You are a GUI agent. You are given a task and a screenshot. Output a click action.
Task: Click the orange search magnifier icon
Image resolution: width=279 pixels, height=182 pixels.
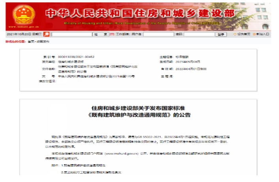point(47,34)
